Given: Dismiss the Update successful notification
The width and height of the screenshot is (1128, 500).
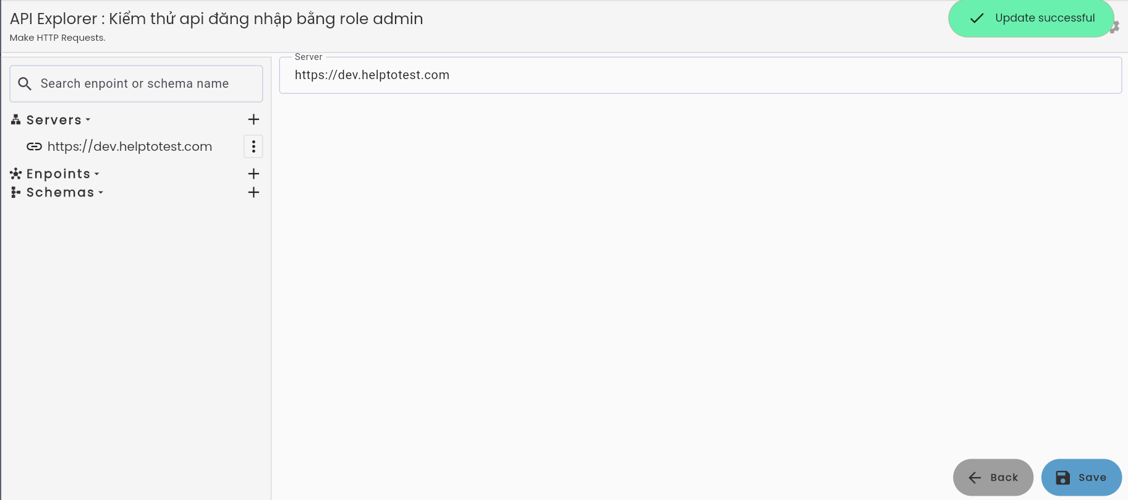Looking at the screenshot, I should point(1031,19).
